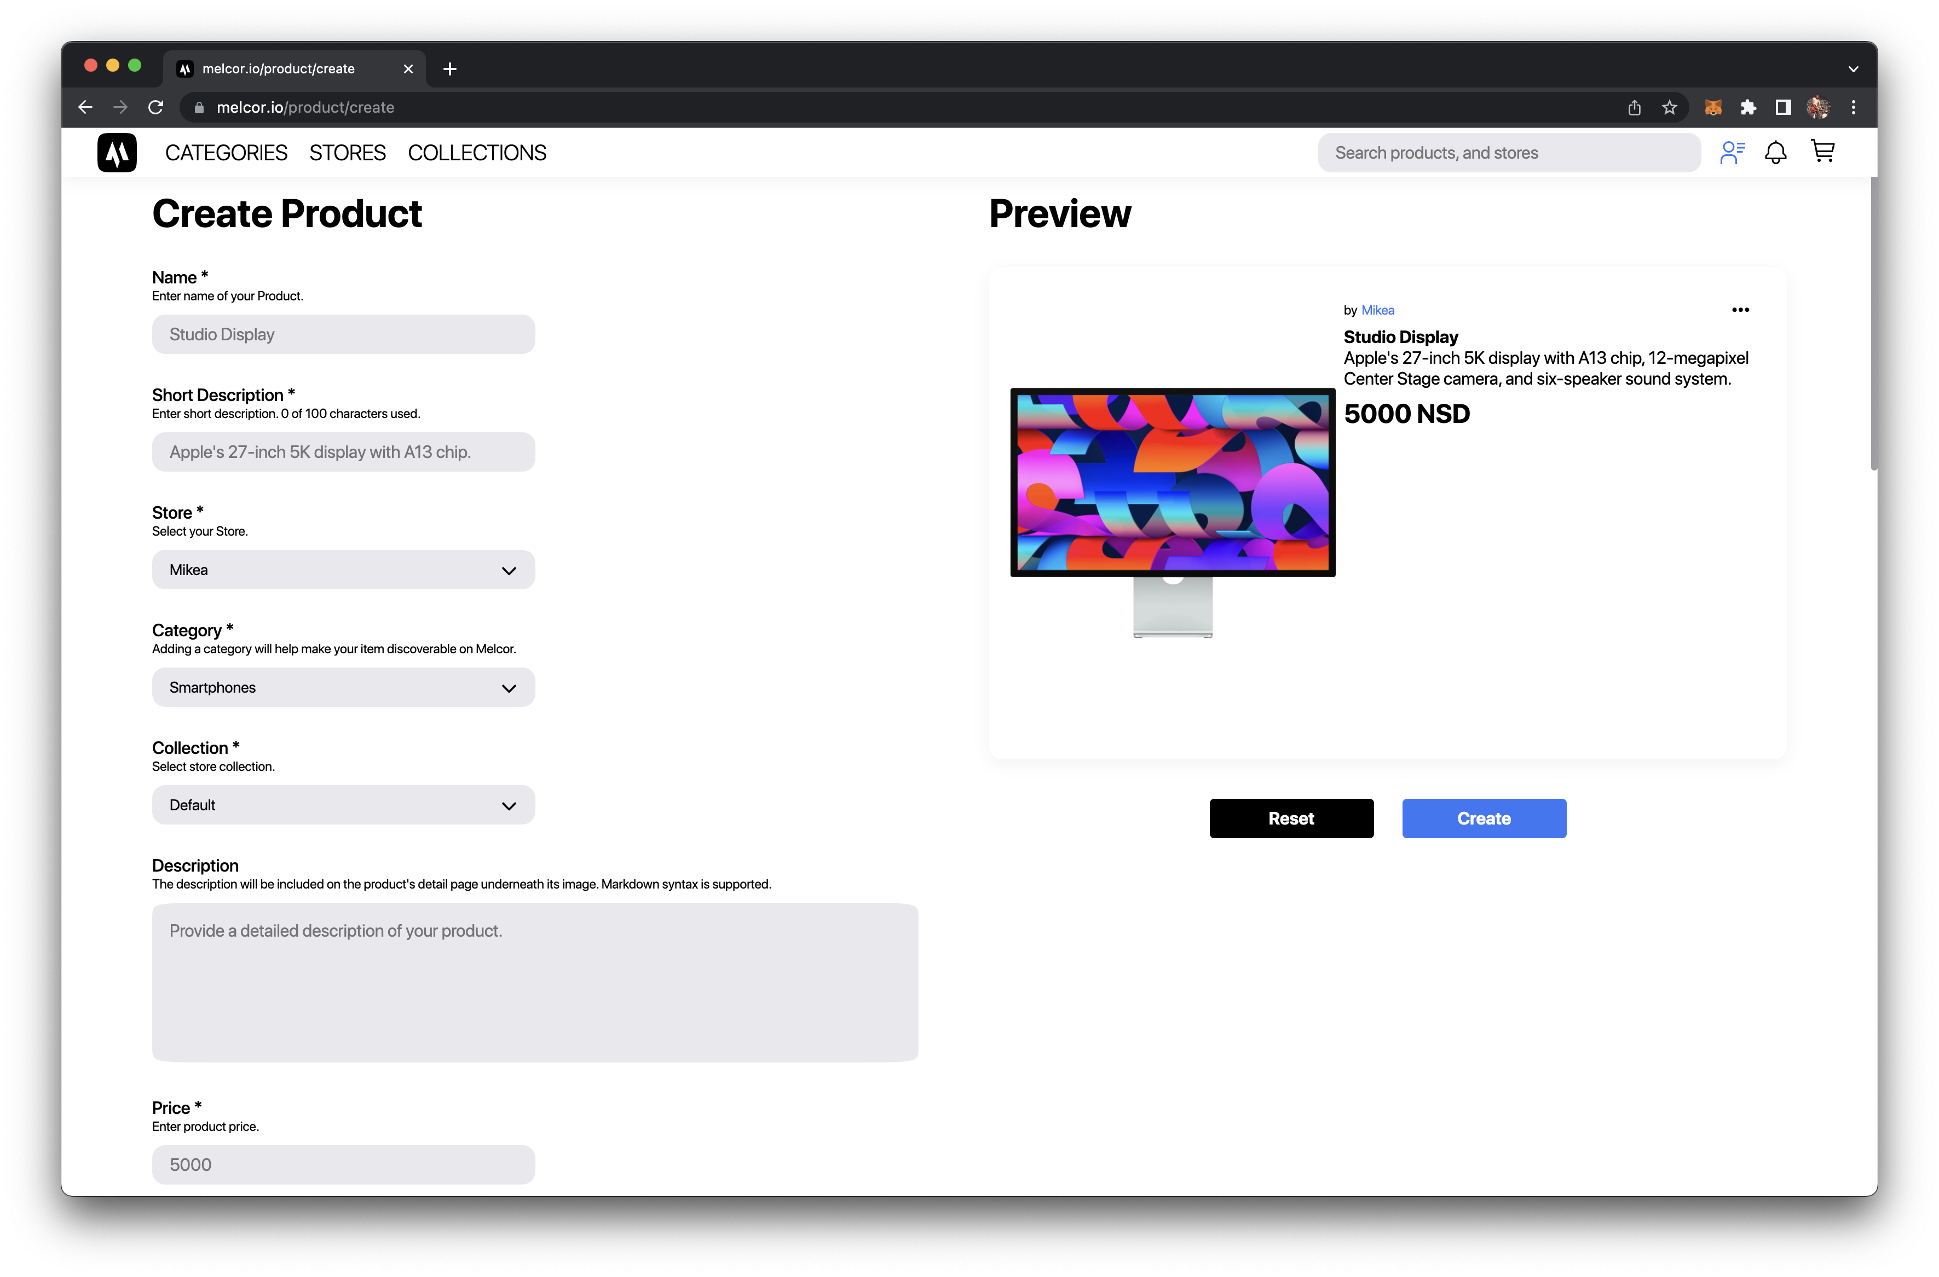Click the 5000 NSD price in the preview
The height and width of the screenshot is (1277, 1939).
coord(1406,414)
